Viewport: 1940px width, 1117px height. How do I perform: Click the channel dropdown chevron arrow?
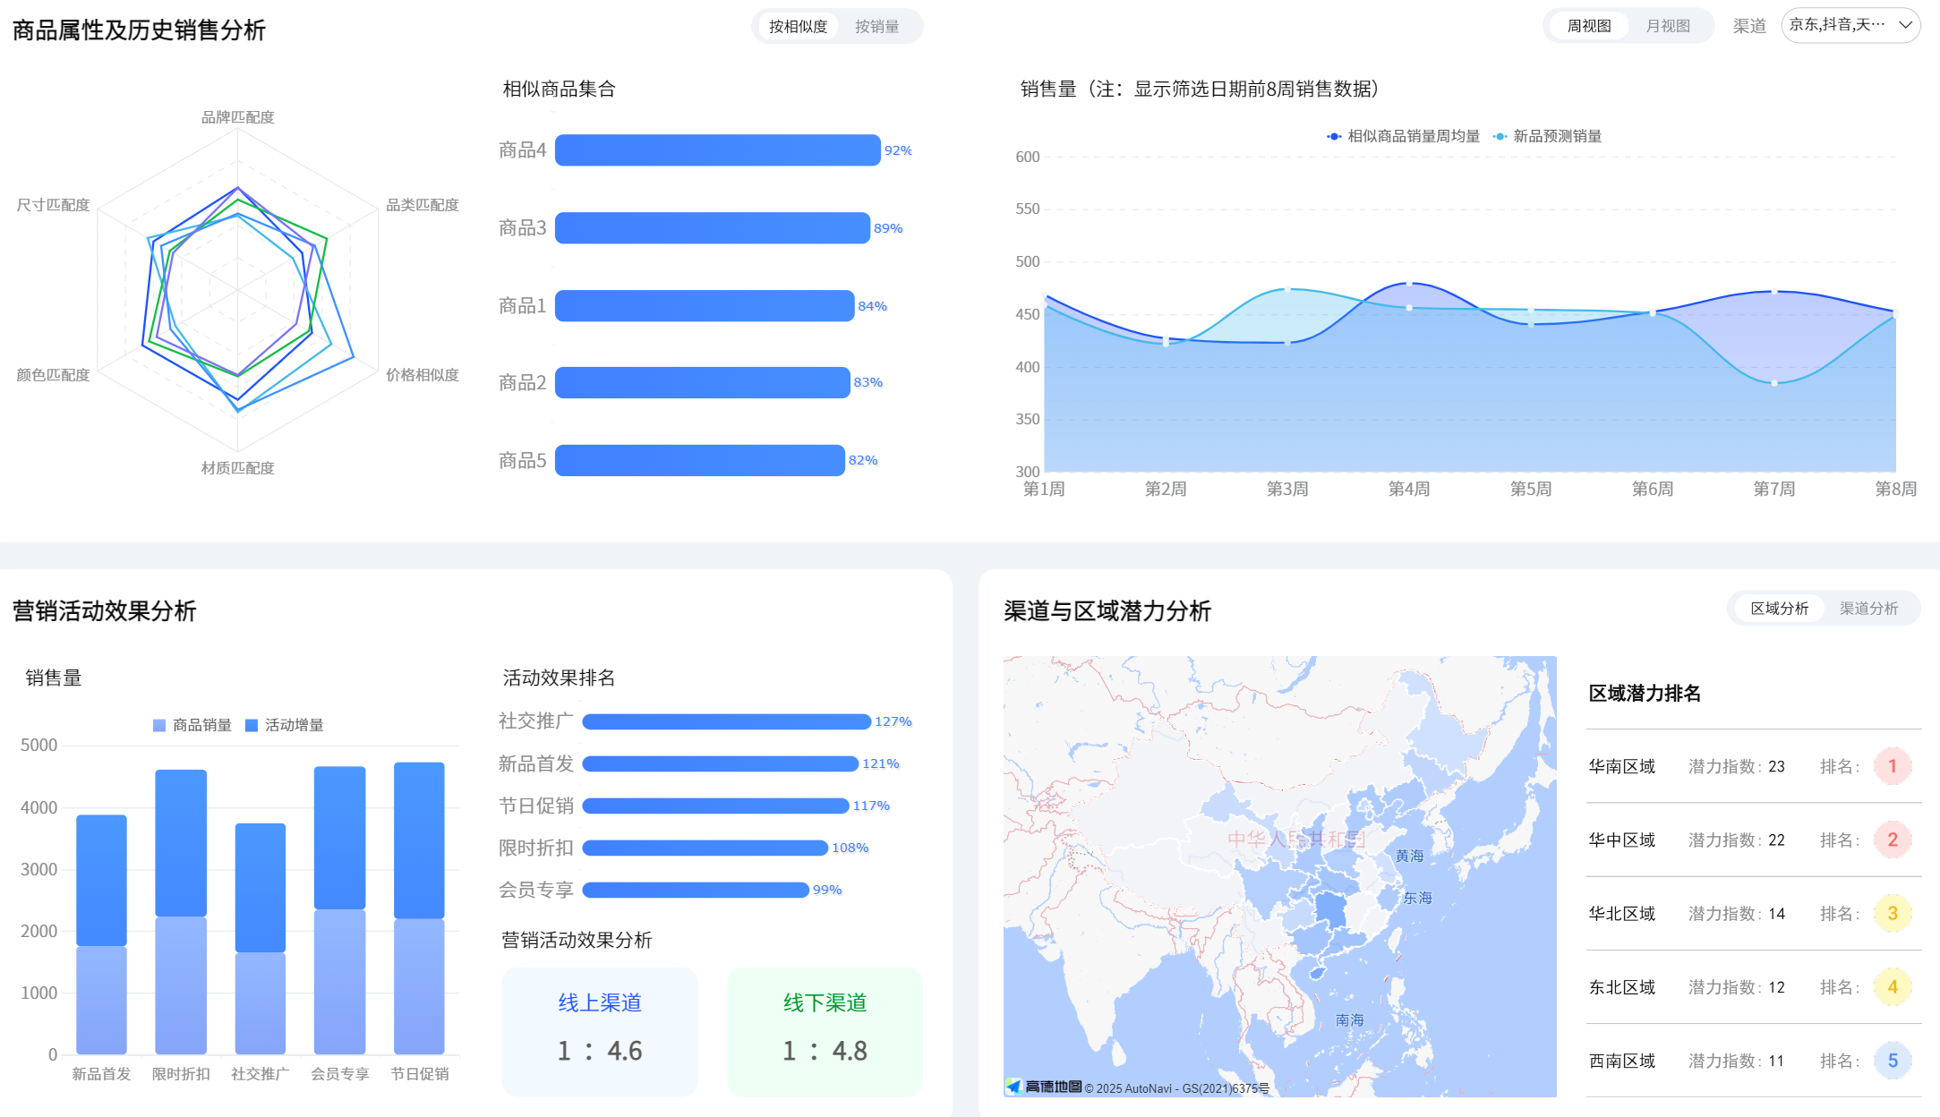pos(1905,25)
